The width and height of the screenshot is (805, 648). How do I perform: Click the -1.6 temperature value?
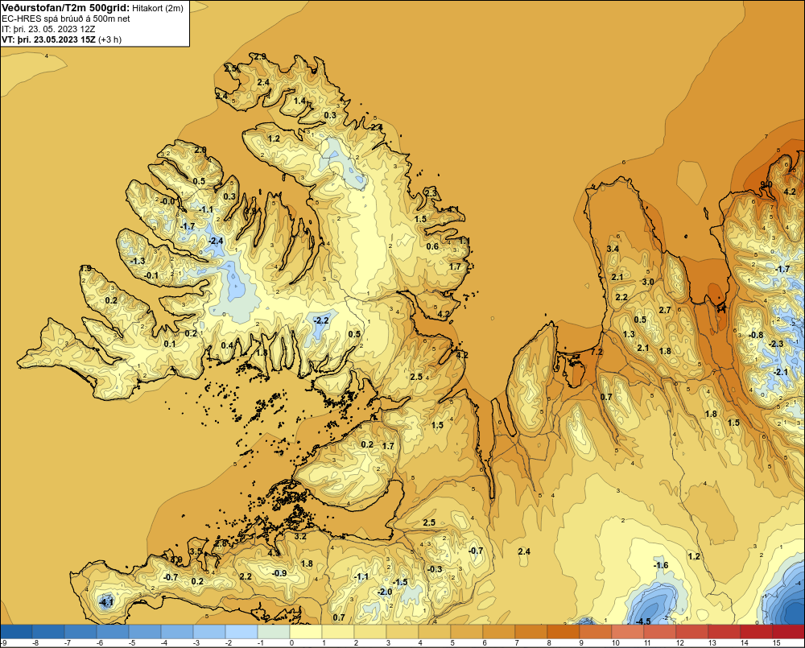coord(661,565)
